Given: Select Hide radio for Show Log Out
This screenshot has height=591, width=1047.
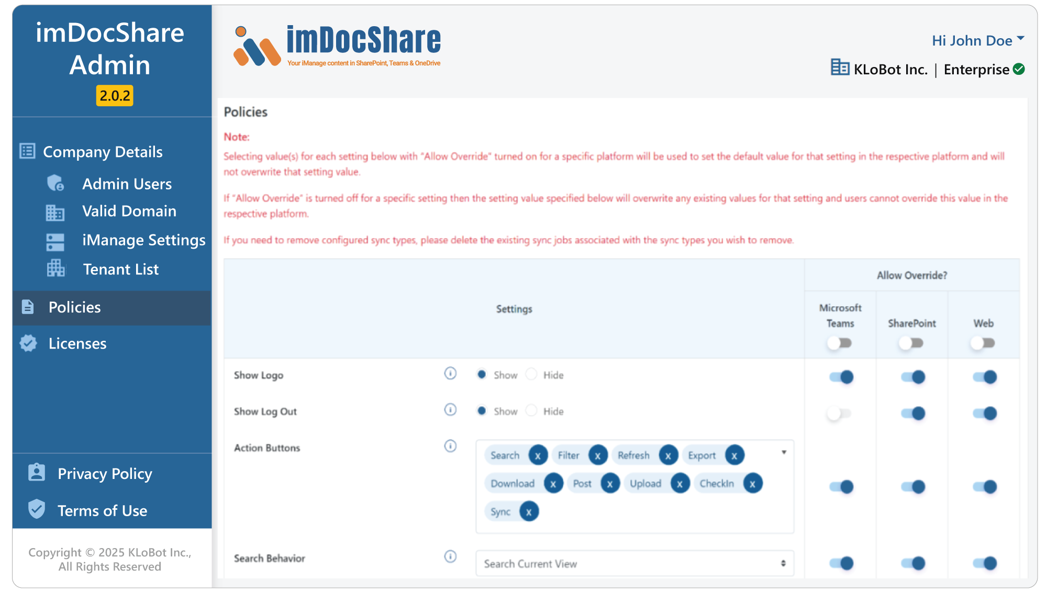Looking at the screenshot, I should 531,410.
